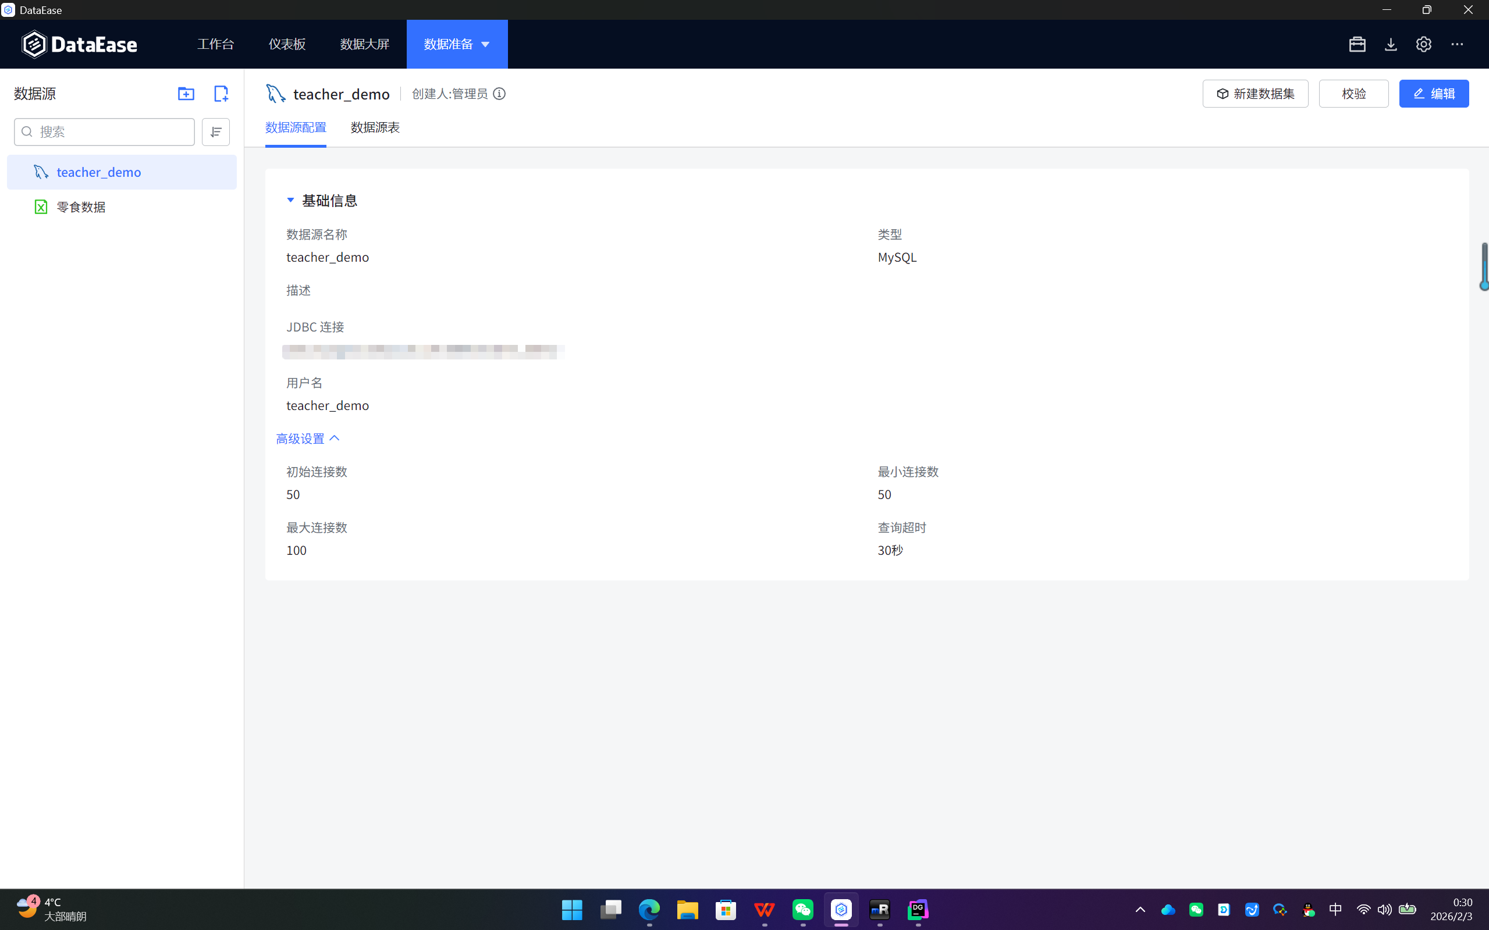This screenshot has height=930, width=1489.
Task: Switch to the 数据源表 tab
Action: click(375, 127)
